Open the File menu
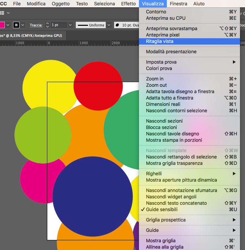The width and height of the screenshot is (245, 250). (x=17, y=4)
